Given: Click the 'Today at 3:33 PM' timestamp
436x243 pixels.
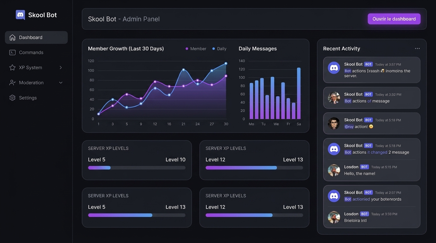Looking at the screenshot, I should click(384, 214).
